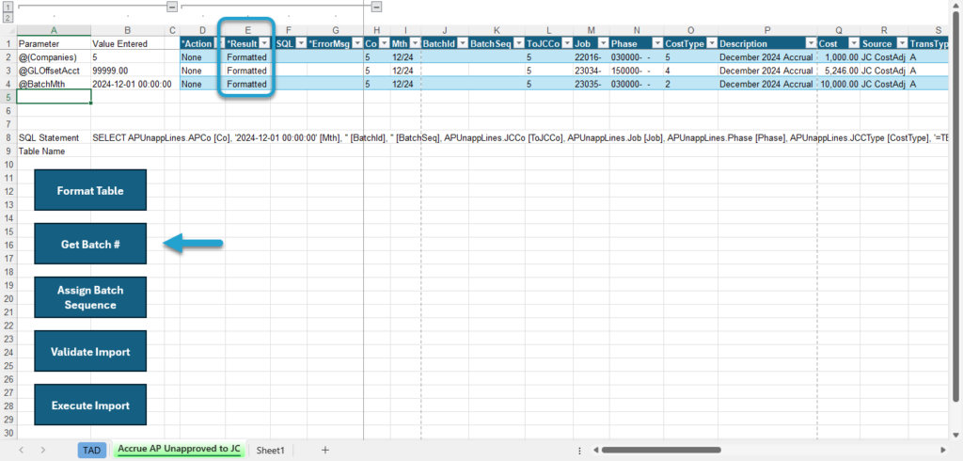This screenshot has width=963, height=461.
Task: Open the Job column filter dropdown
Action: tap(603, 43)
